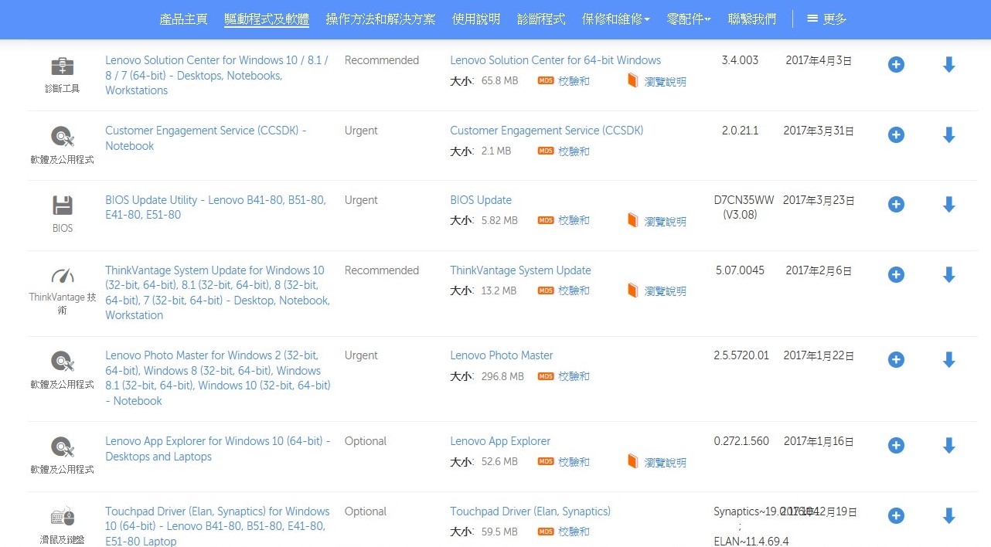Open MD5 校驗和 for Touchpad Driver
Screen dimensions: 991x547
pos(564,532)
